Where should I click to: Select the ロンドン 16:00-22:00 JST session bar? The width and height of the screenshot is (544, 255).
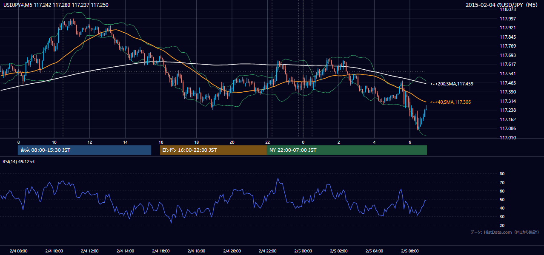(213, 150)
